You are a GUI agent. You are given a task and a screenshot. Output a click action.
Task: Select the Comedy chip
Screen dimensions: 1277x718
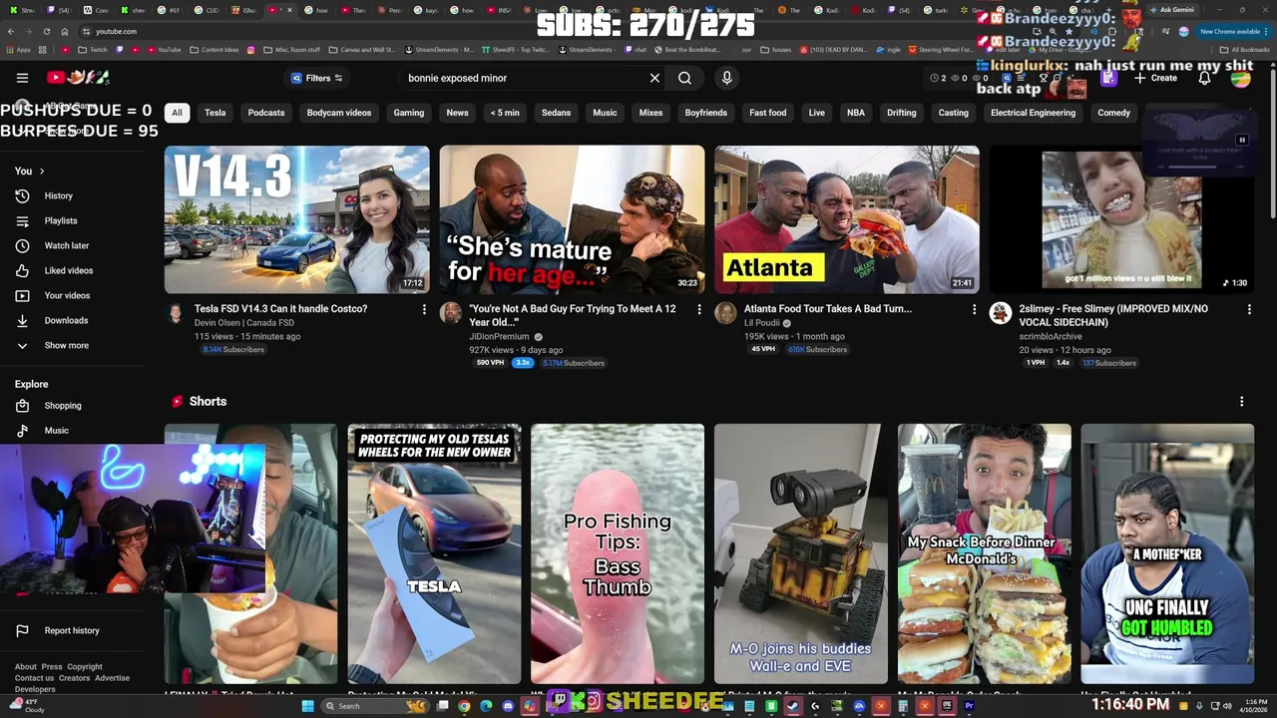(x=1113, y=113)
